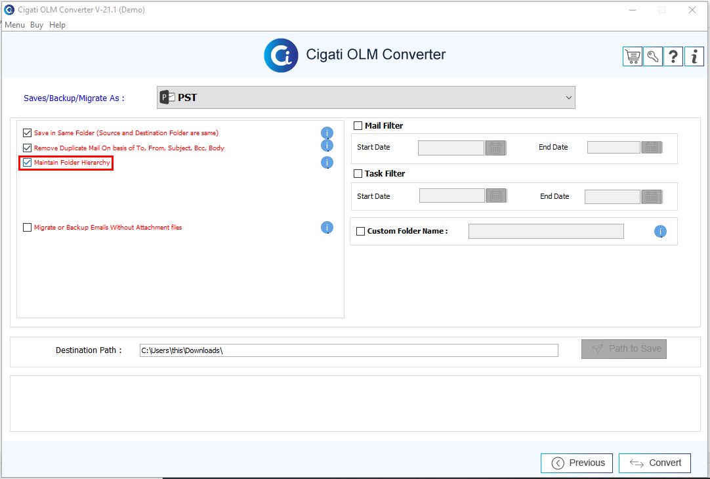Click the Task Filter Start Date field
The image size is (710, 479).
tap(452, 196)
